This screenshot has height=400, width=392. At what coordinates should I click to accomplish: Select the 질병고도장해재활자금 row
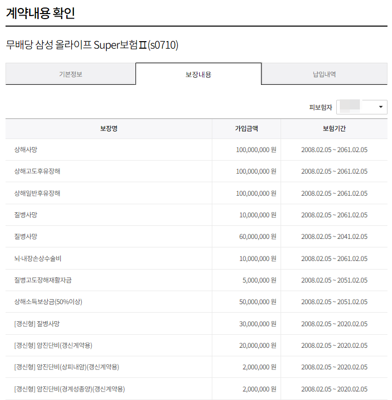196,280
